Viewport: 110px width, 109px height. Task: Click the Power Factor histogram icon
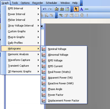coord(44,95)
